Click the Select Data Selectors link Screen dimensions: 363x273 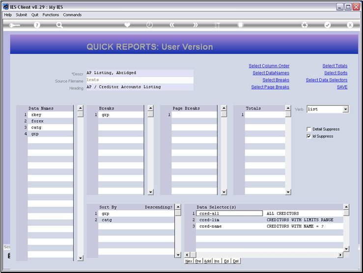pos(326,80)
